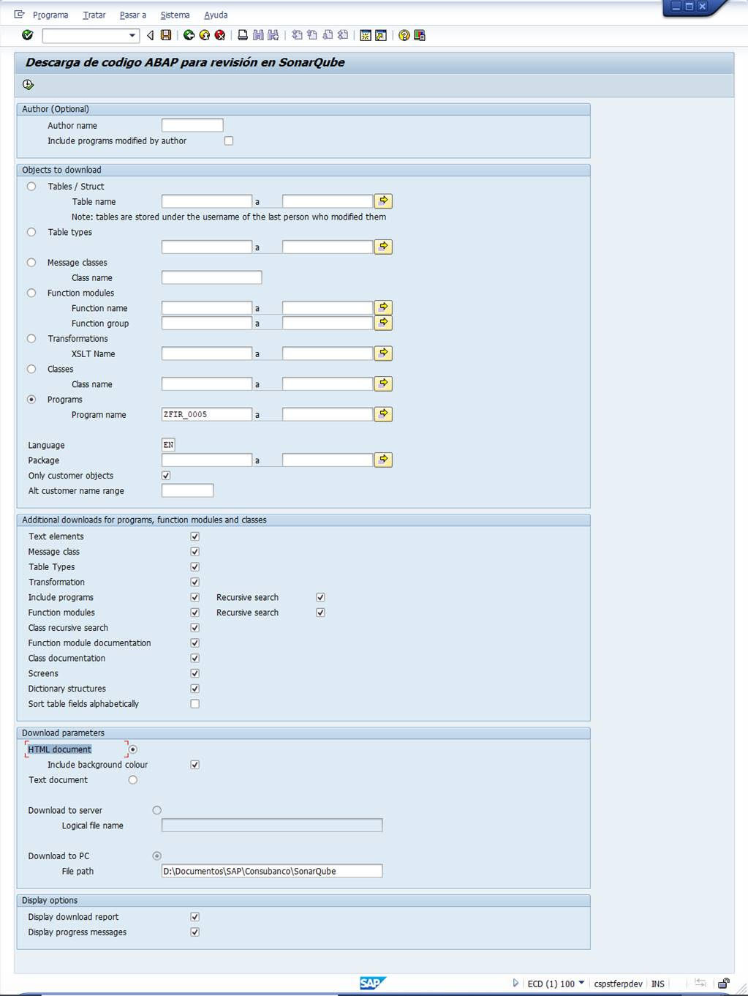Select the Text document radio button

point(132,780)
